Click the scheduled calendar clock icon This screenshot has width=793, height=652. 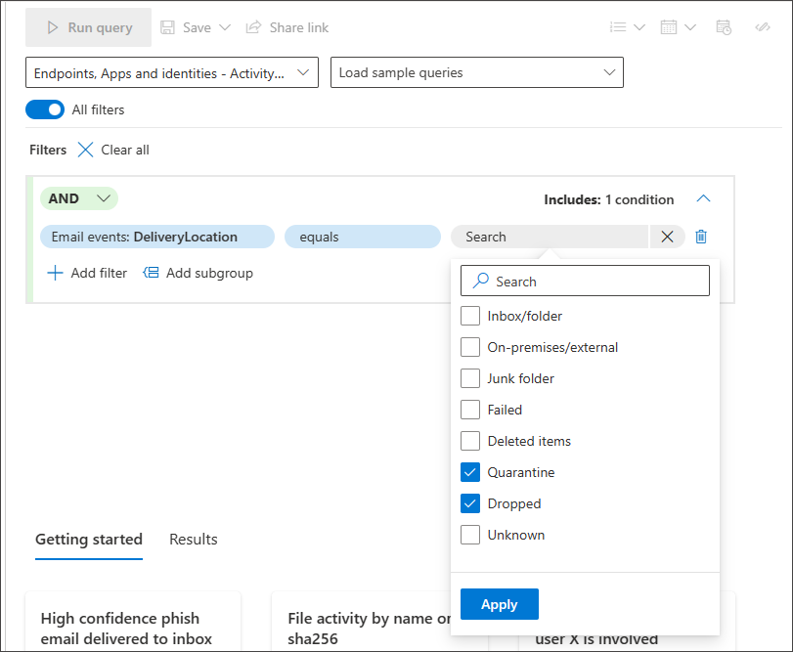point(724,27)
